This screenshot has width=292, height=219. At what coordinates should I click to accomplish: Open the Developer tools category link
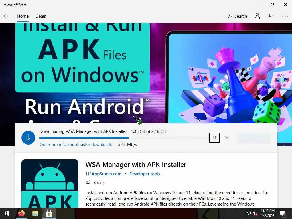(145, 174)
